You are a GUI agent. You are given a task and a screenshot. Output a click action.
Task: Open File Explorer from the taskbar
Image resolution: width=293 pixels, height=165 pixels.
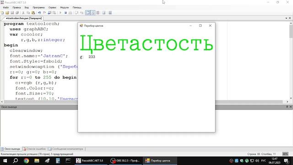37,161
